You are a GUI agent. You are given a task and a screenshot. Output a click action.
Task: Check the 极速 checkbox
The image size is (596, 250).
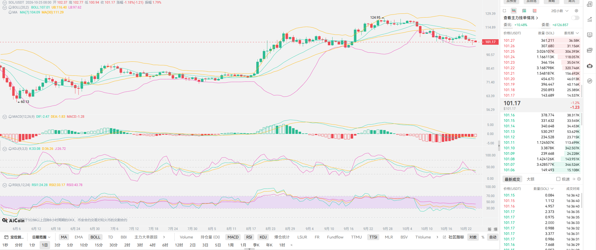click(x=558, y=179)
